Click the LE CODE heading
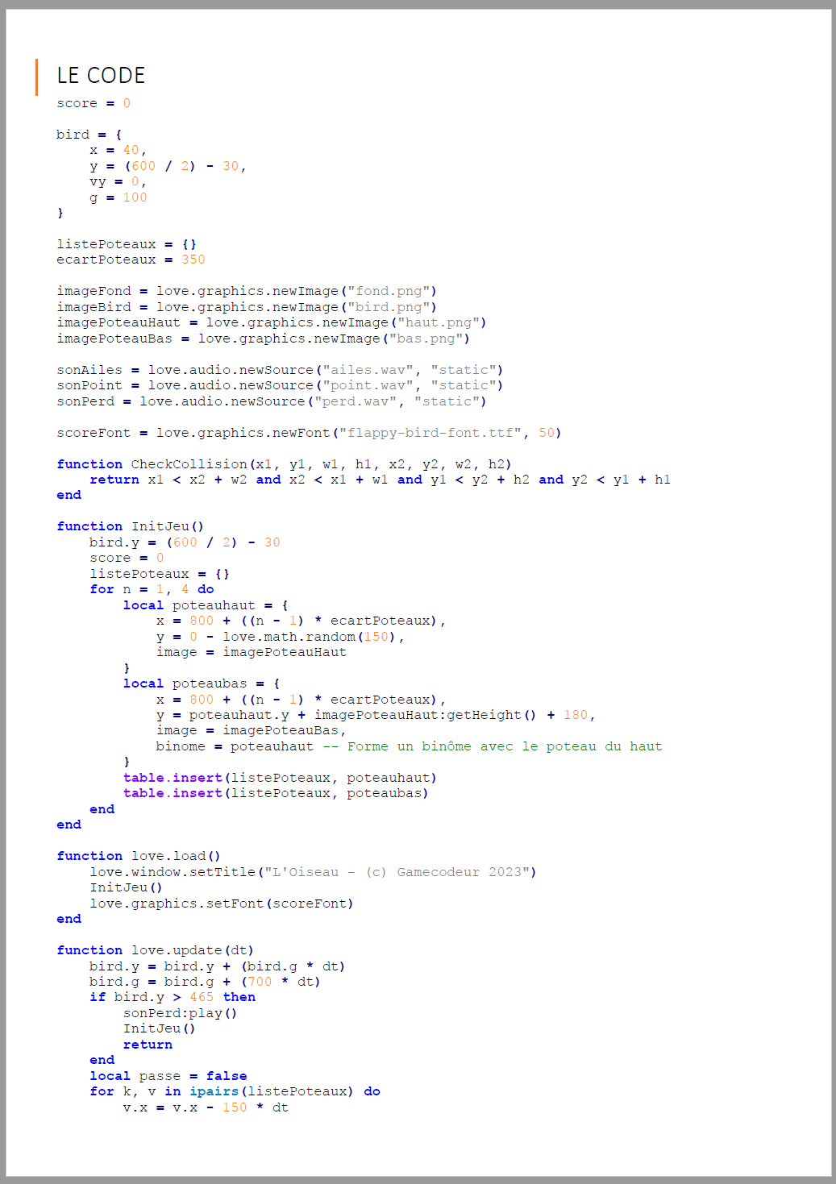Screen dimensions: 836x1184 (100, 75)
